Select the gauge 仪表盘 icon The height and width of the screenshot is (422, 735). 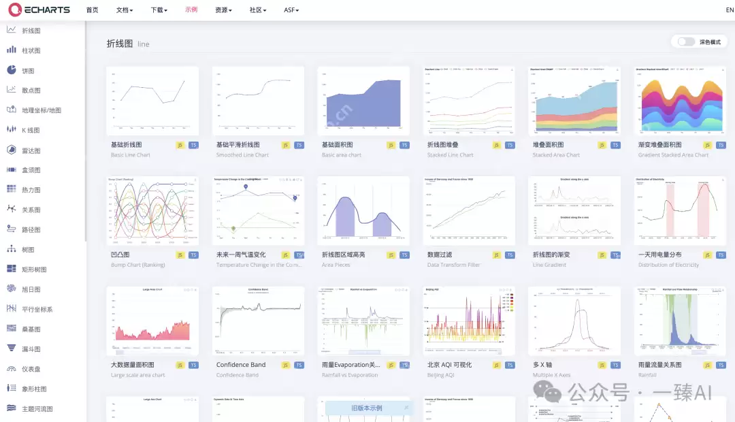click(12, 368)
